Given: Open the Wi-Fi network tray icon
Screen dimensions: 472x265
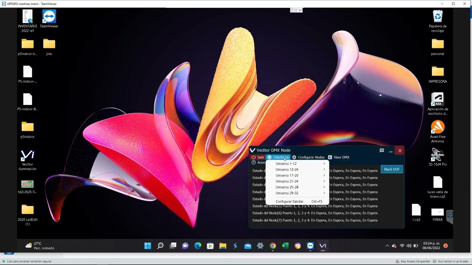Looking at the screenshot, I should click(x=402, y=246).
